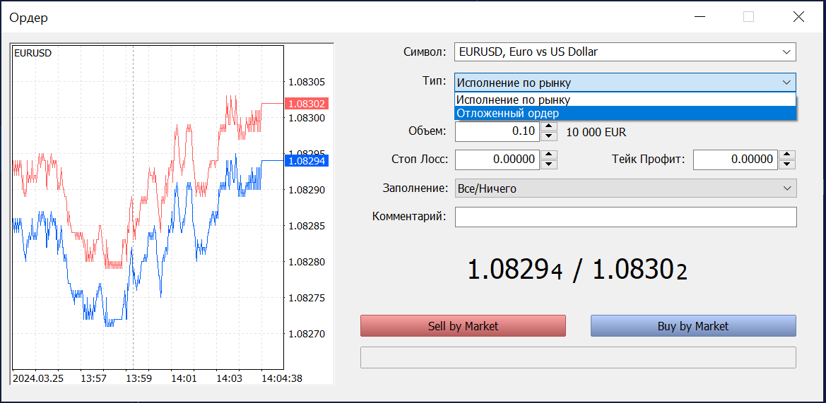Click the Объем volume input field
This screenshot has height=403, width=826.
pyautogui.click(x=497, y=131)
